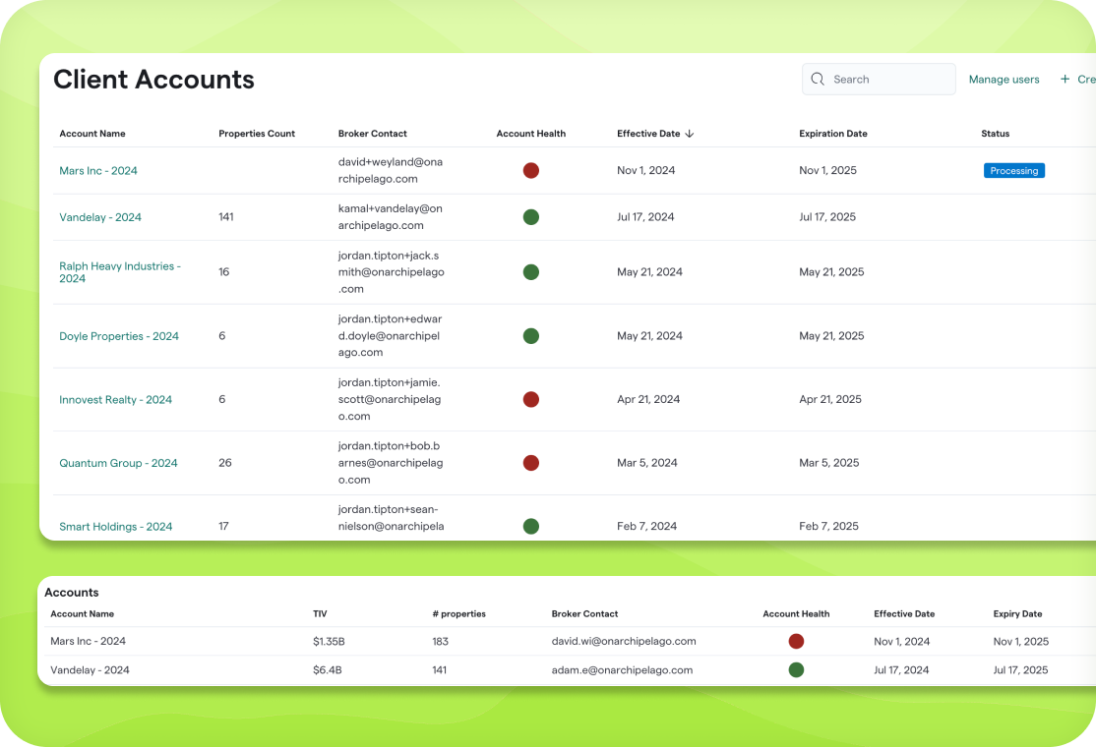
Task: Click effective date Feb 7, 2024
Action: (x=646, y=527)
